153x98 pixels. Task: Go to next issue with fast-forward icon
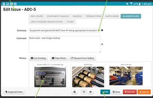(91, 92)
